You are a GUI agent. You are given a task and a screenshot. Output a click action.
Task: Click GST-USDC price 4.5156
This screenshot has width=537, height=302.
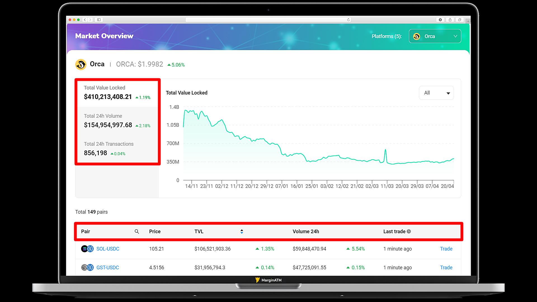click(157, 268)
